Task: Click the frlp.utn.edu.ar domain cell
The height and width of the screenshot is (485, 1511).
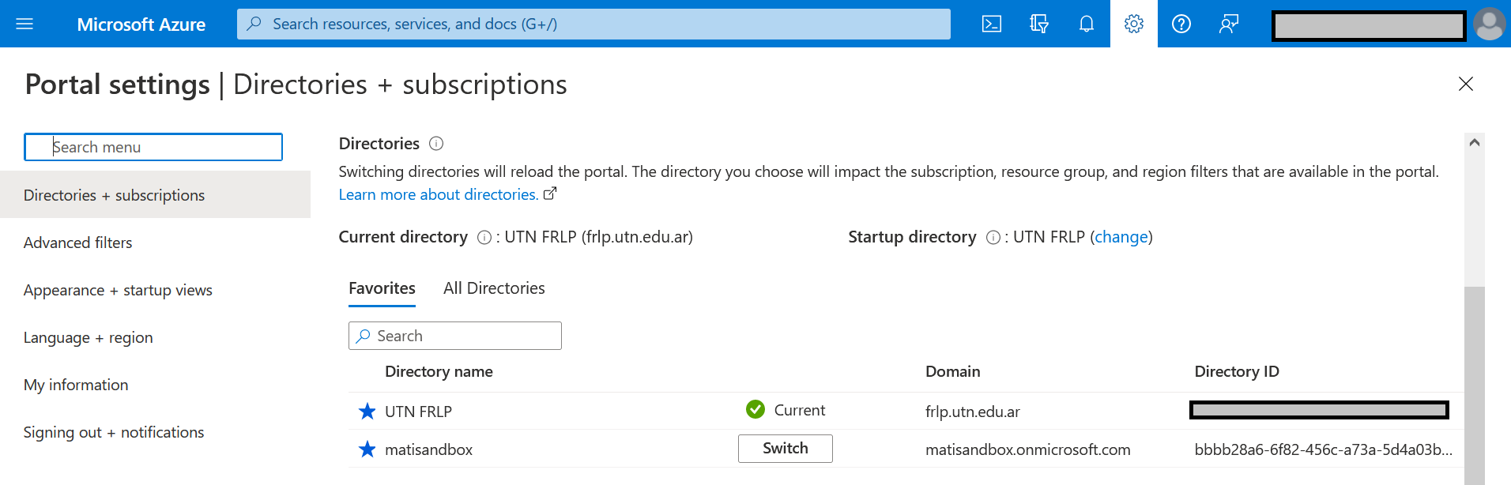Action: click(x=973, y=412)
